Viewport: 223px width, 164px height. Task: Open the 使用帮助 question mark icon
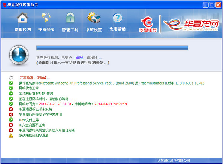117,18
